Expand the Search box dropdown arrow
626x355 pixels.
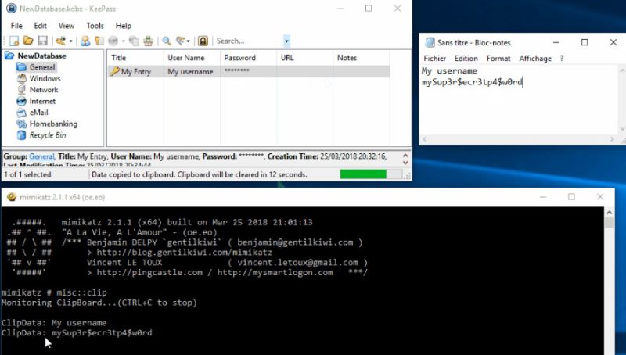click(286, 41)
